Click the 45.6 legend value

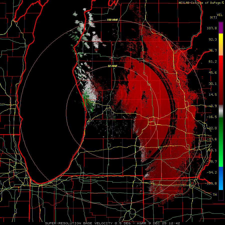(x=213, y=72)
